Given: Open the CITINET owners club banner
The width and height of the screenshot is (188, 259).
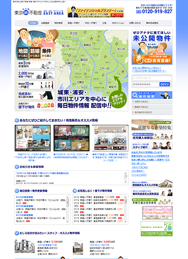Looking at the screenshot, I should (157, 213).
